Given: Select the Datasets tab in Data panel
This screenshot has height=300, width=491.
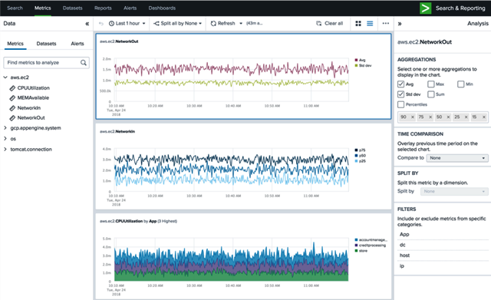Looking at the screenshot, I should coord(46,44).
